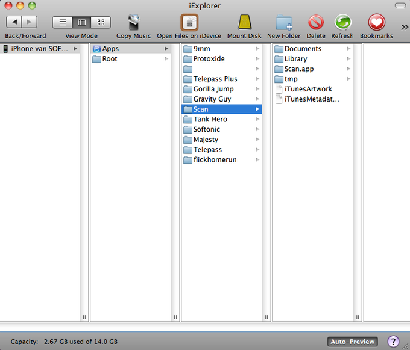Click the Apps store icon
Screen dimensions: 410x350
(96, 49)
